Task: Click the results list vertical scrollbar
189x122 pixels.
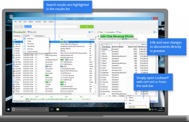Action: pyautogui.click(x=95, y=64)
